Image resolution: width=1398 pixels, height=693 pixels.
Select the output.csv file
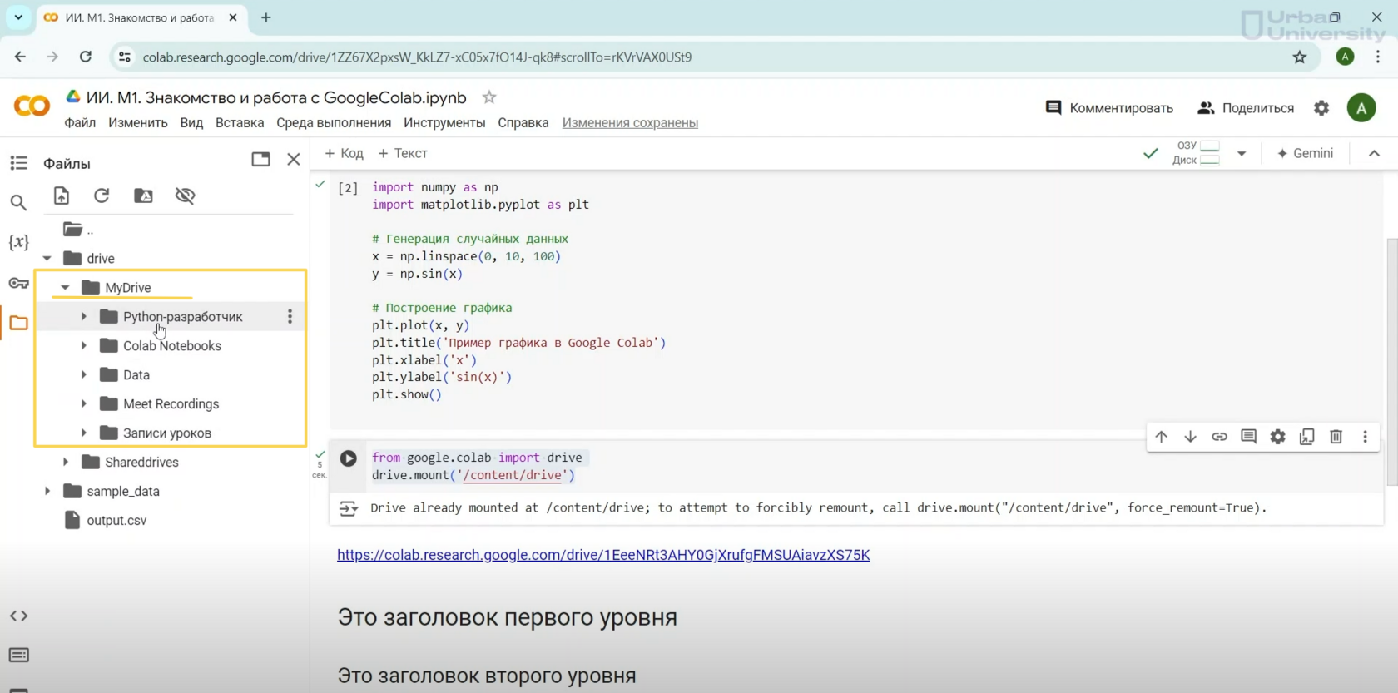[x=116, y=521]
